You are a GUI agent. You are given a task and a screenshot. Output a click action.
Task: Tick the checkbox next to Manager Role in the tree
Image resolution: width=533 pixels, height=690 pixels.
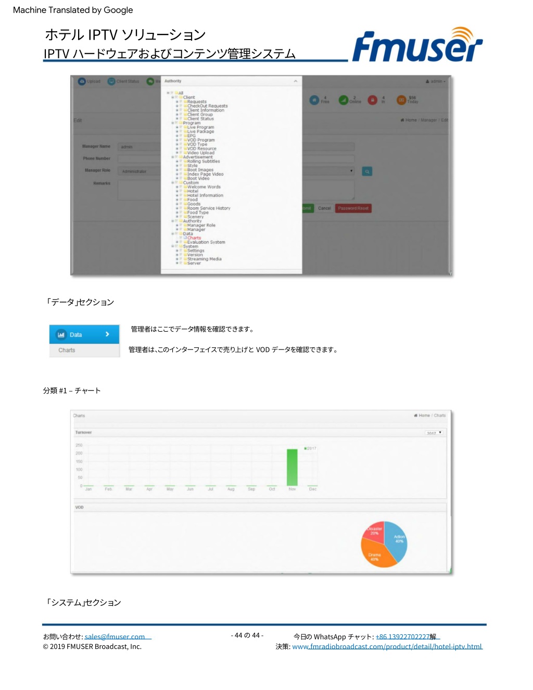point(181,225)
